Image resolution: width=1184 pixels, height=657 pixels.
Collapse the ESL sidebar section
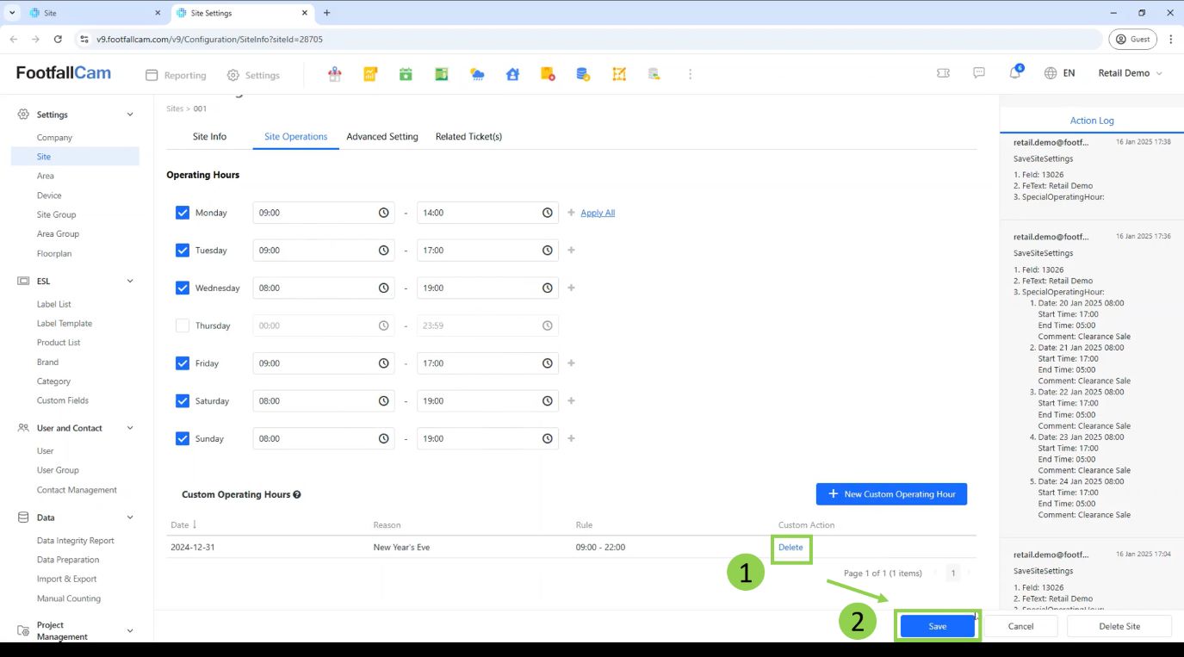click(x=130, y=281)
